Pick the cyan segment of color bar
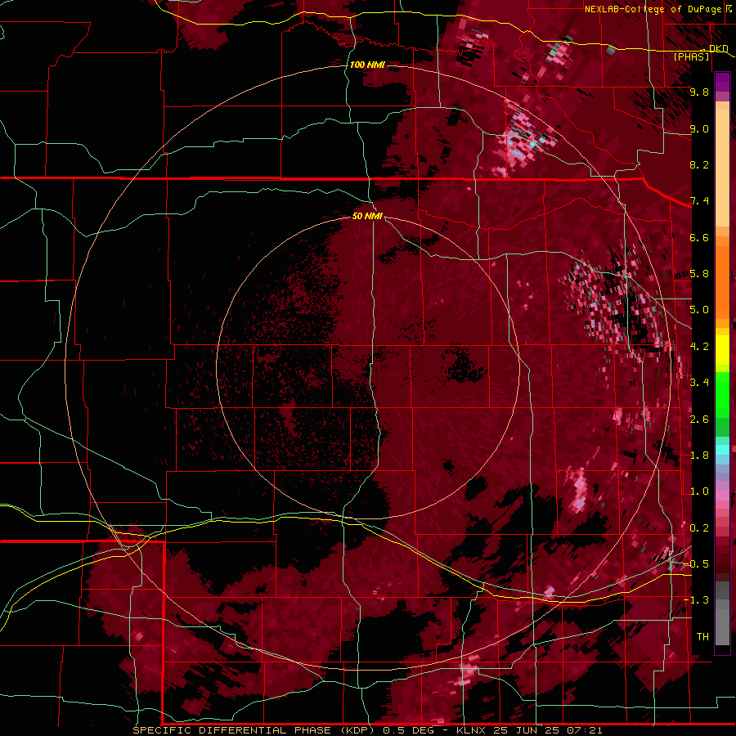Screen dimensions: 736x736 (x=722, y=450)
